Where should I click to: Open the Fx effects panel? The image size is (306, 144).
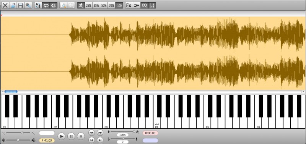(129, 5)
